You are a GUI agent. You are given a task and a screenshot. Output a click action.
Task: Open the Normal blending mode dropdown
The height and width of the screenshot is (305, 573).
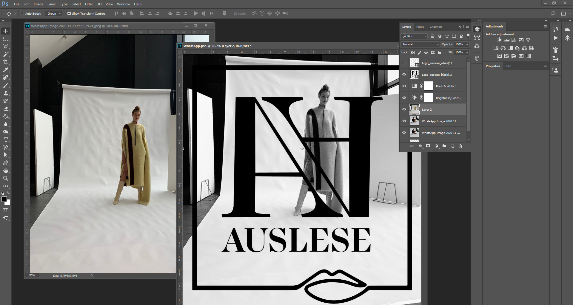click(420, 44)
